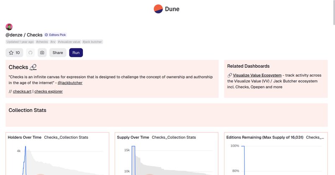The height and width of the screenshot is (175, 335).
Task: Click the Supply Over Time chart title
Action: pyautogui.click(x=133, y=137)
